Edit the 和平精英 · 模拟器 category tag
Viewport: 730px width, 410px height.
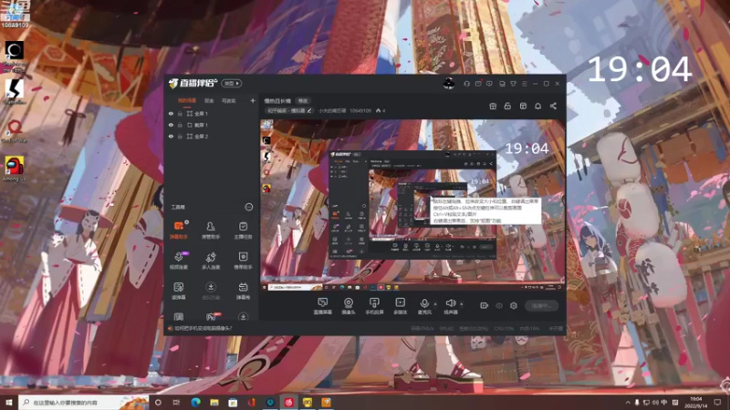[x=289, y=110]
